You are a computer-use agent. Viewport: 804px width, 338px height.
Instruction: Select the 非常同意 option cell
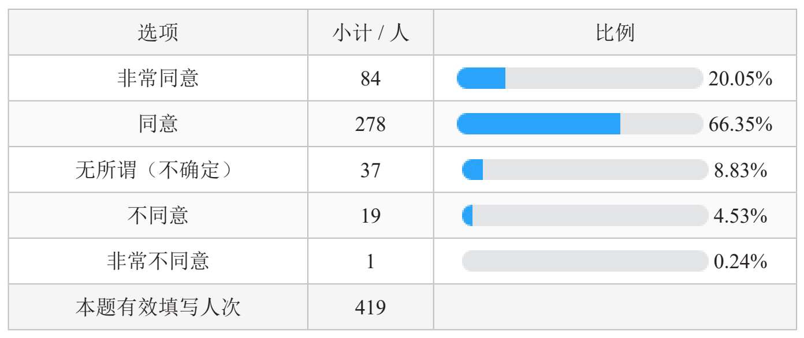click(x=158, y=78)
